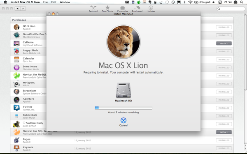Click the battery Charged indicator
The height and width of the screenshot is (154, 247).
point(202,2)
